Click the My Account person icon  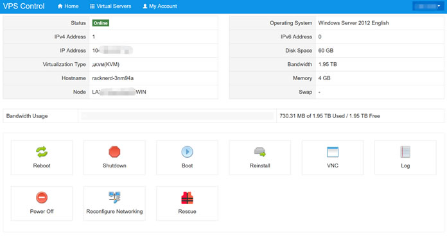tap(145, 6)
